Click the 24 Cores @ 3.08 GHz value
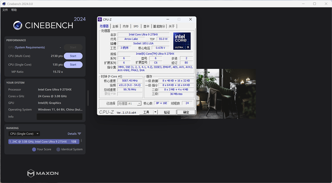This screenshot has width=332, height=183. click(x=52, y=96)
